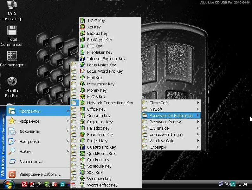Select Найти in the start menu
This screenshot has width=252, height=190.
tap(38, 151)
